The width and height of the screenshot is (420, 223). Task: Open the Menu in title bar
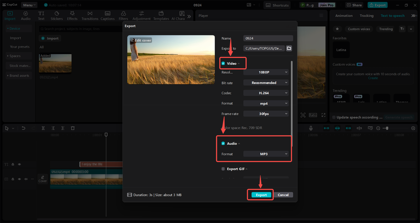(29, 5)
